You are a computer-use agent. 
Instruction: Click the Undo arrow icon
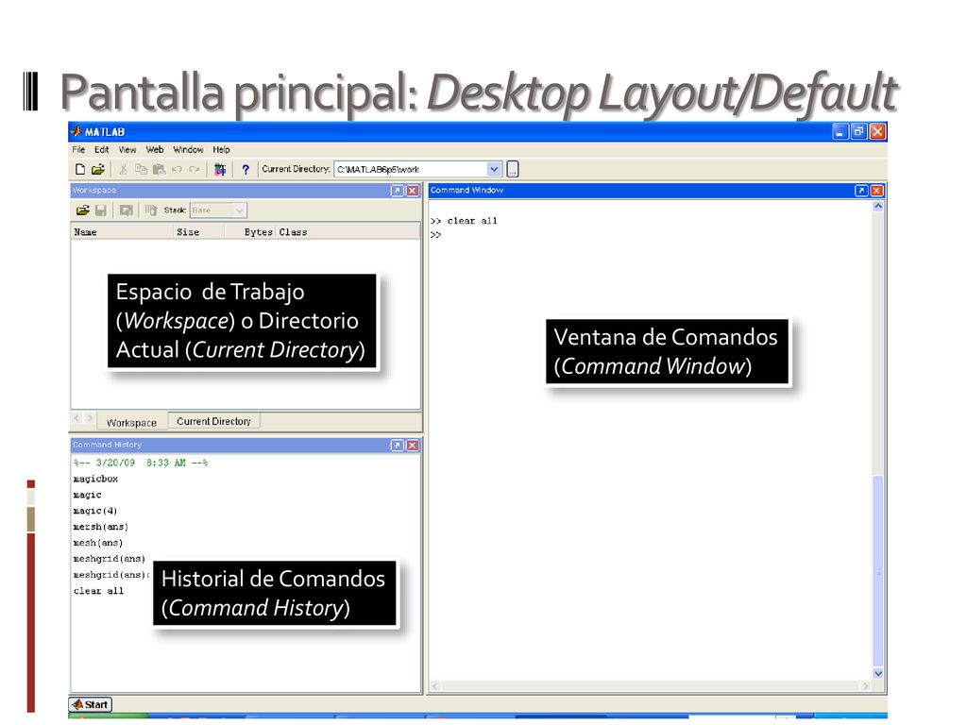tap(177, 169)
